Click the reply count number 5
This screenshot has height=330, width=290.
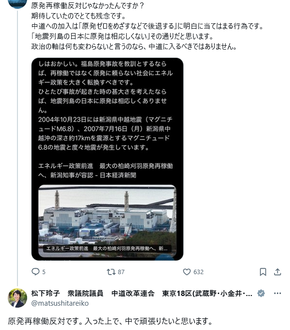44,272
